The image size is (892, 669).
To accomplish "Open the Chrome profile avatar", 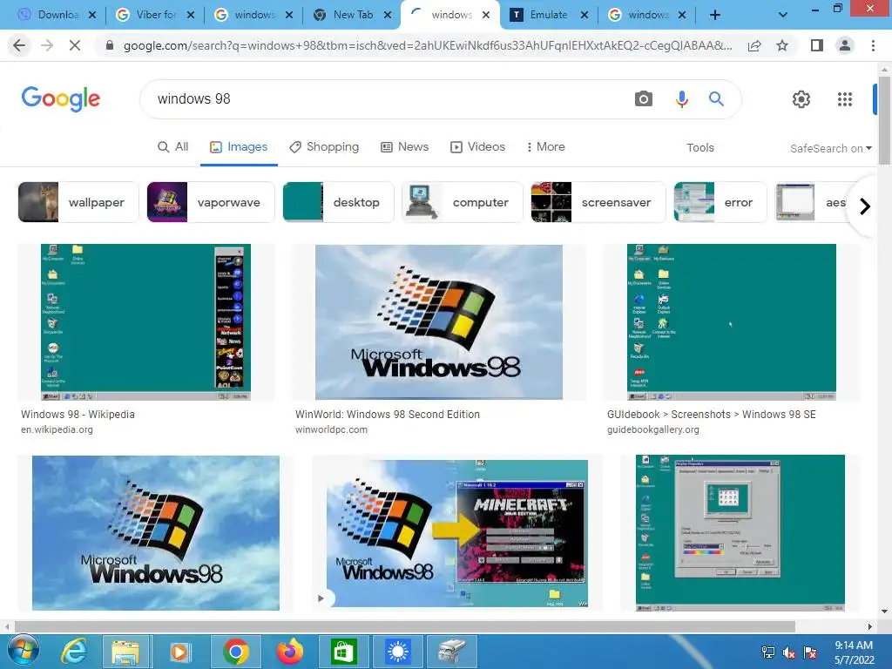I will pos(845,45).
